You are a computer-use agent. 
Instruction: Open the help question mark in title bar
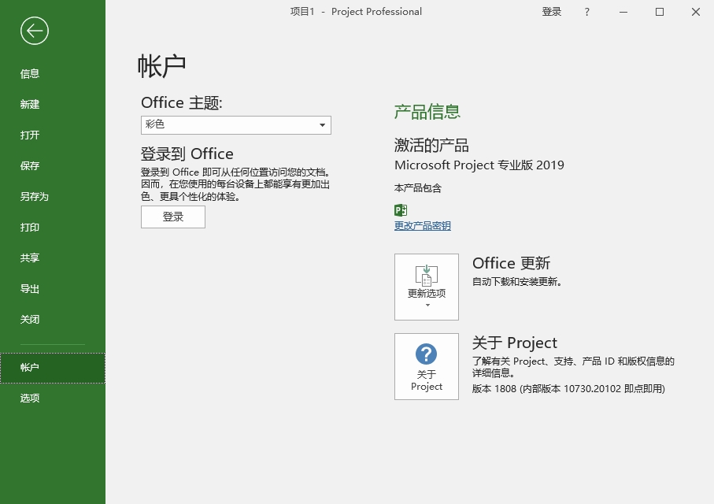pos(587,12)
